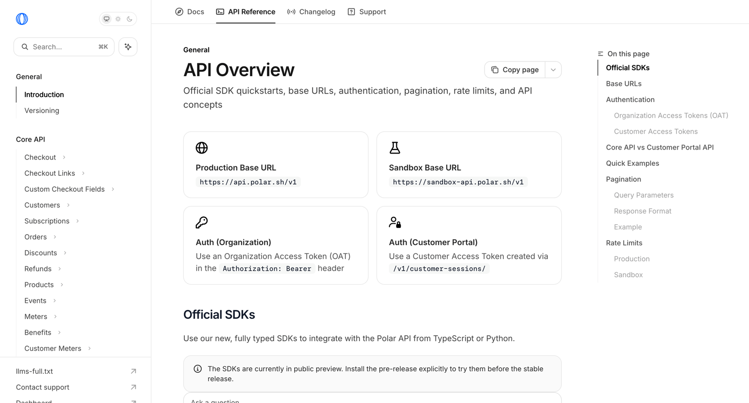Image resolution: width=749 pixels, height=403 pixels.
Task: Jump to Customer Access Tokens outline link
Action: point(655,131)
